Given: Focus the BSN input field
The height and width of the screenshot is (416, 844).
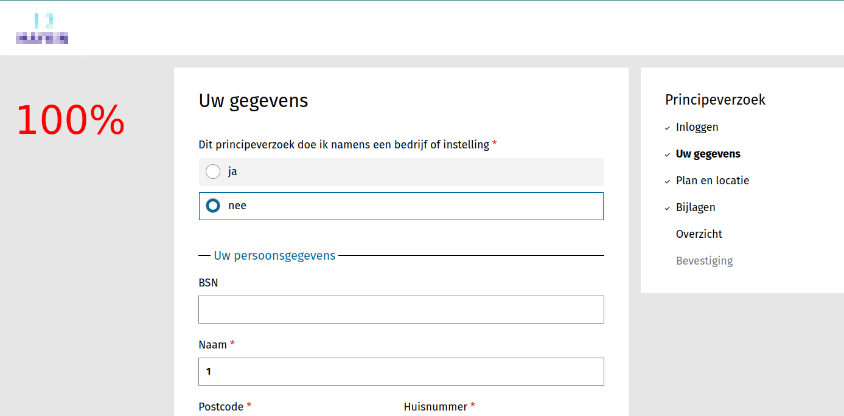Looking at the screenshot, I should pos(401,310).
